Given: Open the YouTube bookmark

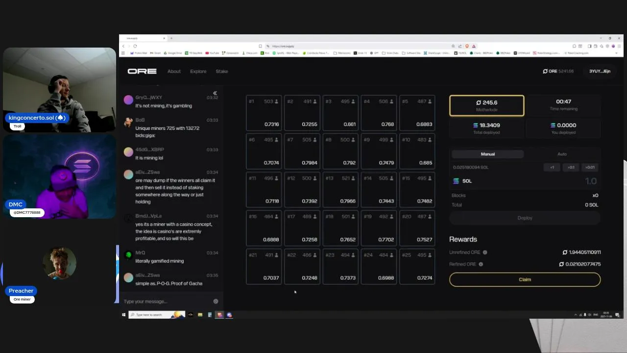Looking at the screenshot, I should click(213, 53).
